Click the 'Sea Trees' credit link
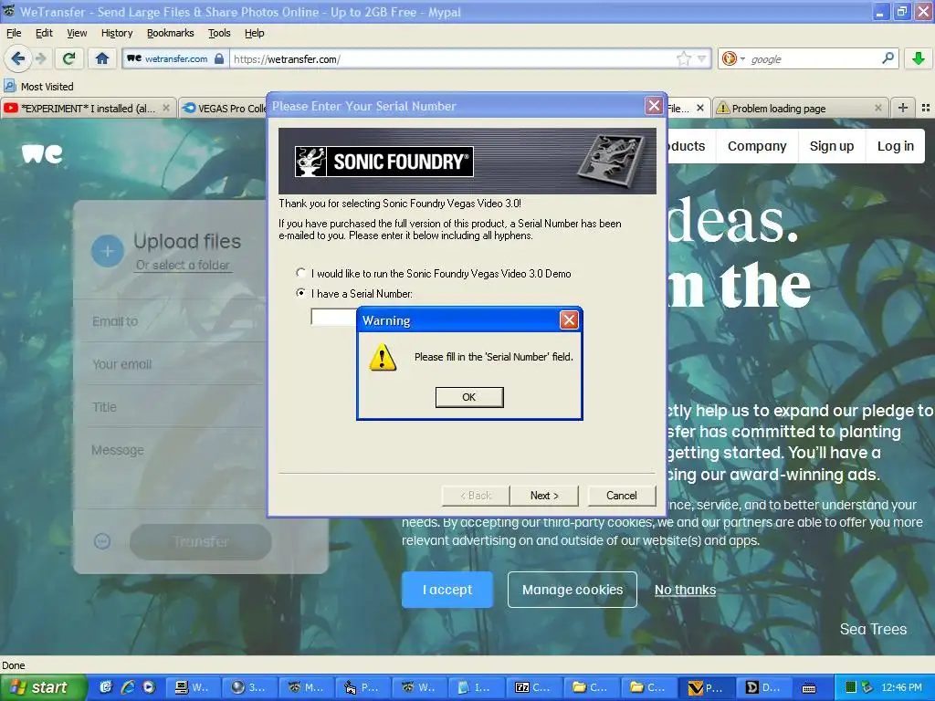The height and width of the screenshot is (701, 935). (x=873, y=629)
